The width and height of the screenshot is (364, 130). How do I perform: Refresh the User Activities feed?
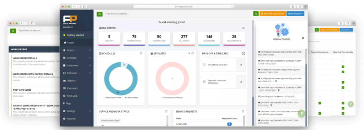pos(303,38)
